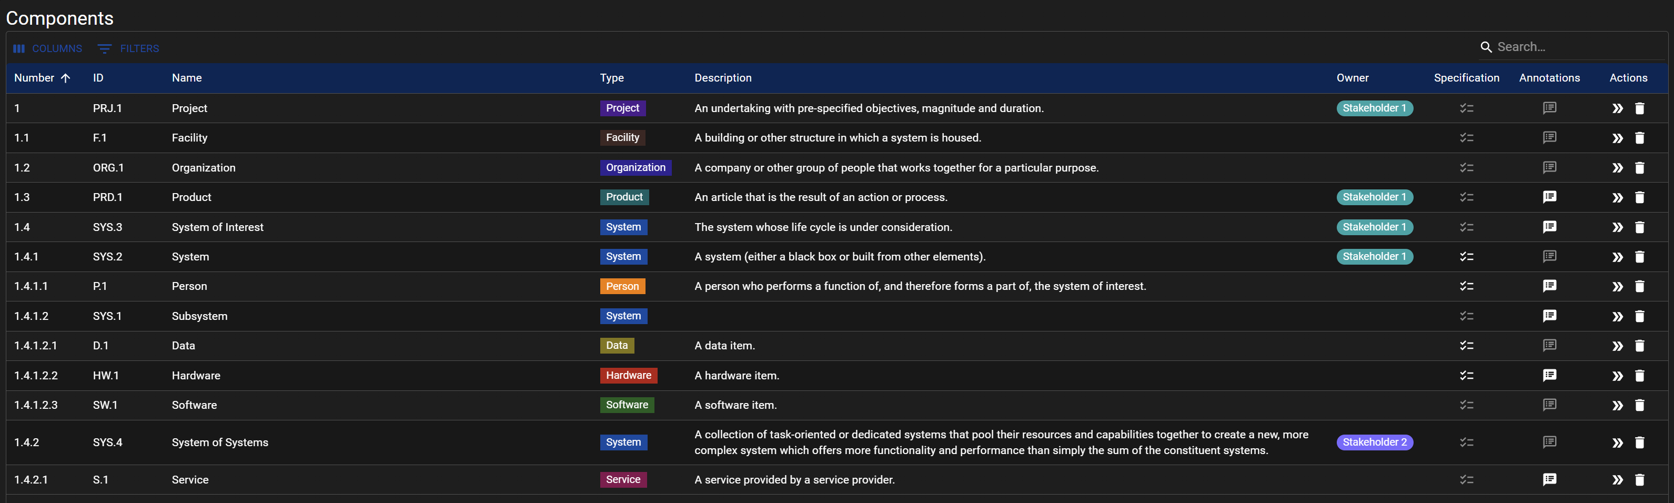The width and height of the screenshot is (1674, 503).
Task: Click the red Hardware type tag
Action: (628, 375)
